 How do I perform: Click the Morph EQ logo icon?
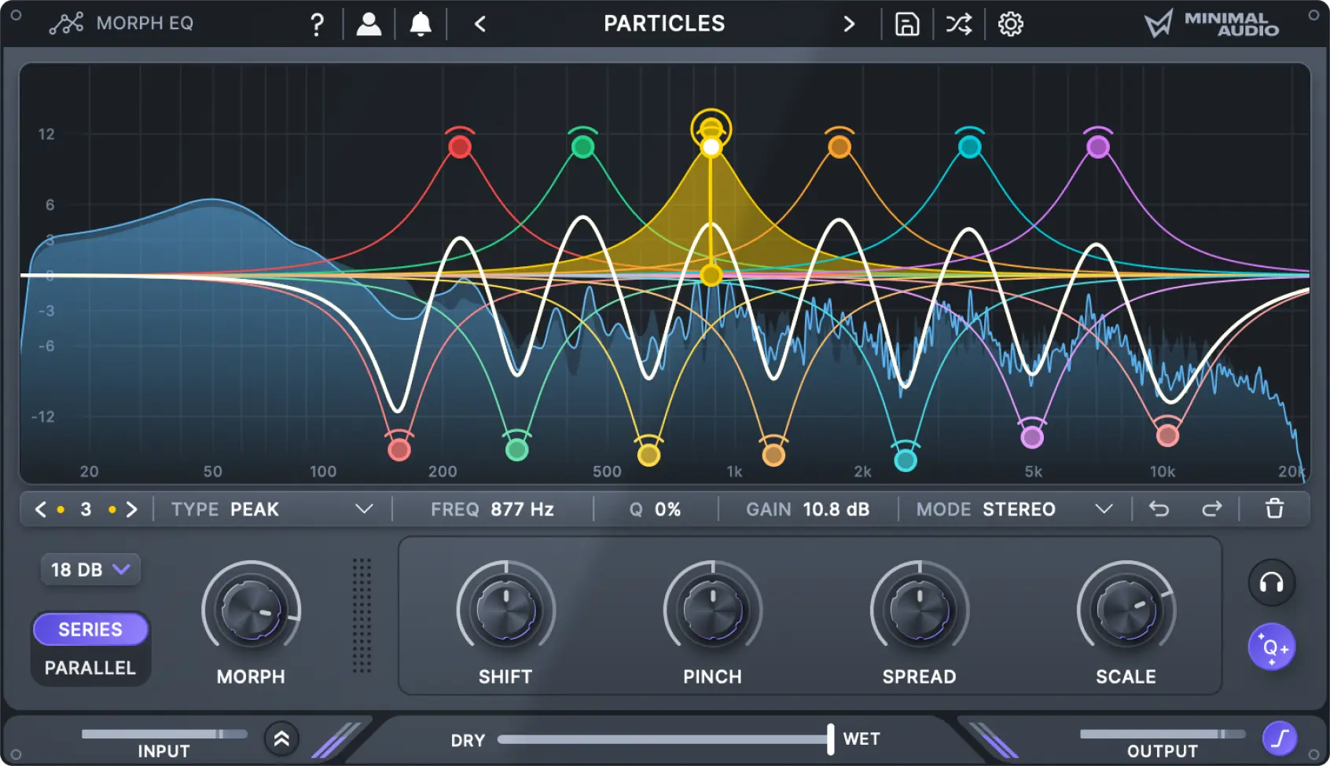tap(66, 24)
